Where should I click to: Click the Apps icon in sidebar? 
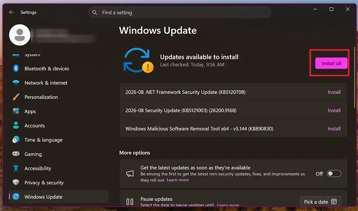[16, 111]
